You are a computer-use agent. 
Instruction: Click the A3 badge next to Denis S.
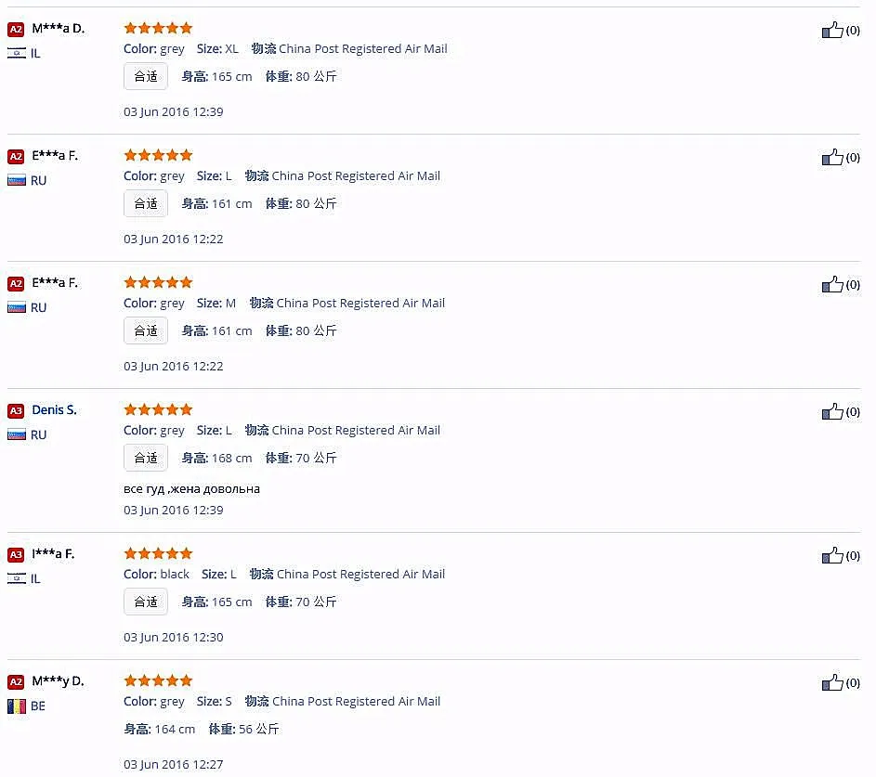[16, 411]
